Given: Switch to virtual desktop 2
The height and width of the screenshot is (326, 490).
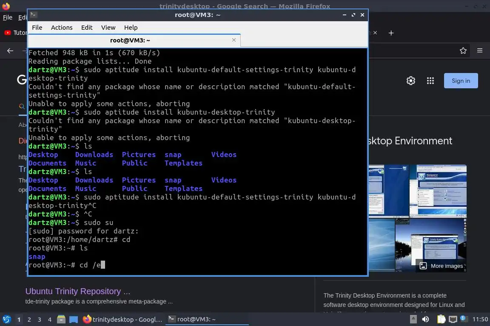Looking at the screenshot, I should (29, 320).
